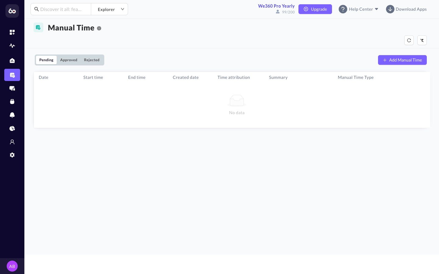Open the storage jar sidebar icon
439x274 pixels.
click(x=12, y=102)
